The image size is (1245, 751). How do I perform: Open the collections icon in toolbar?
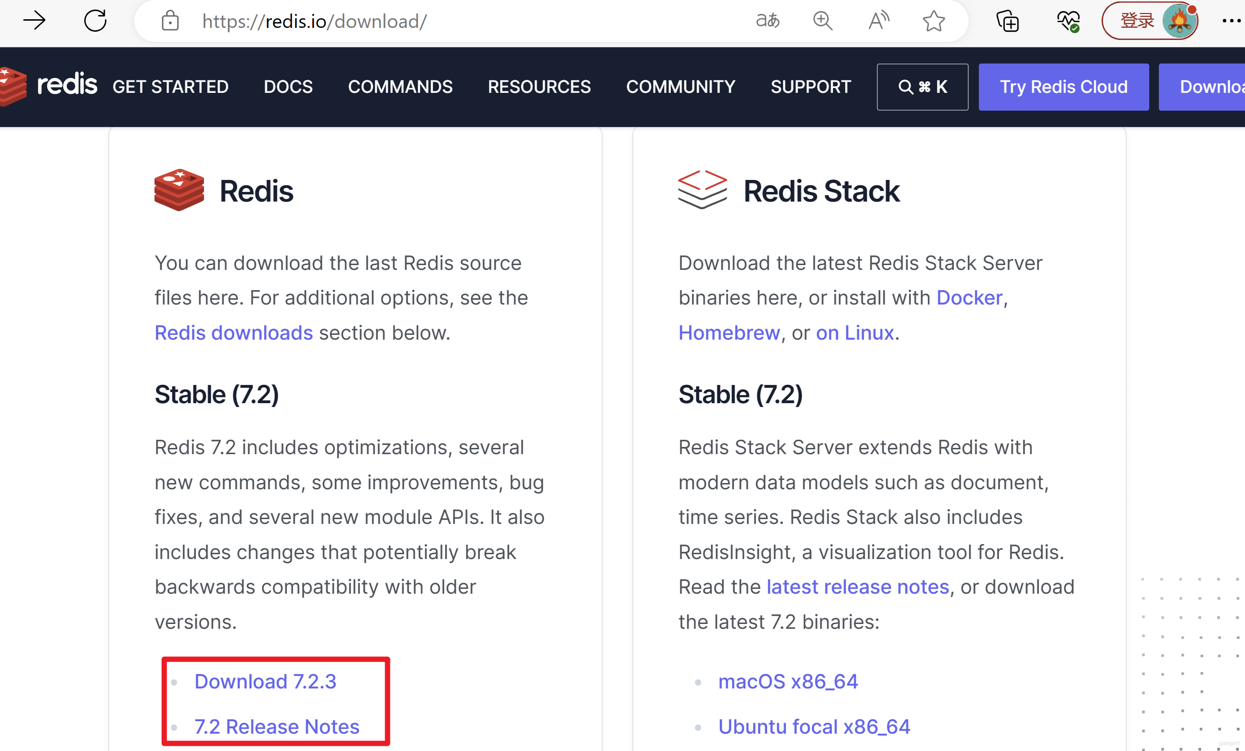tap(1008, 21)
